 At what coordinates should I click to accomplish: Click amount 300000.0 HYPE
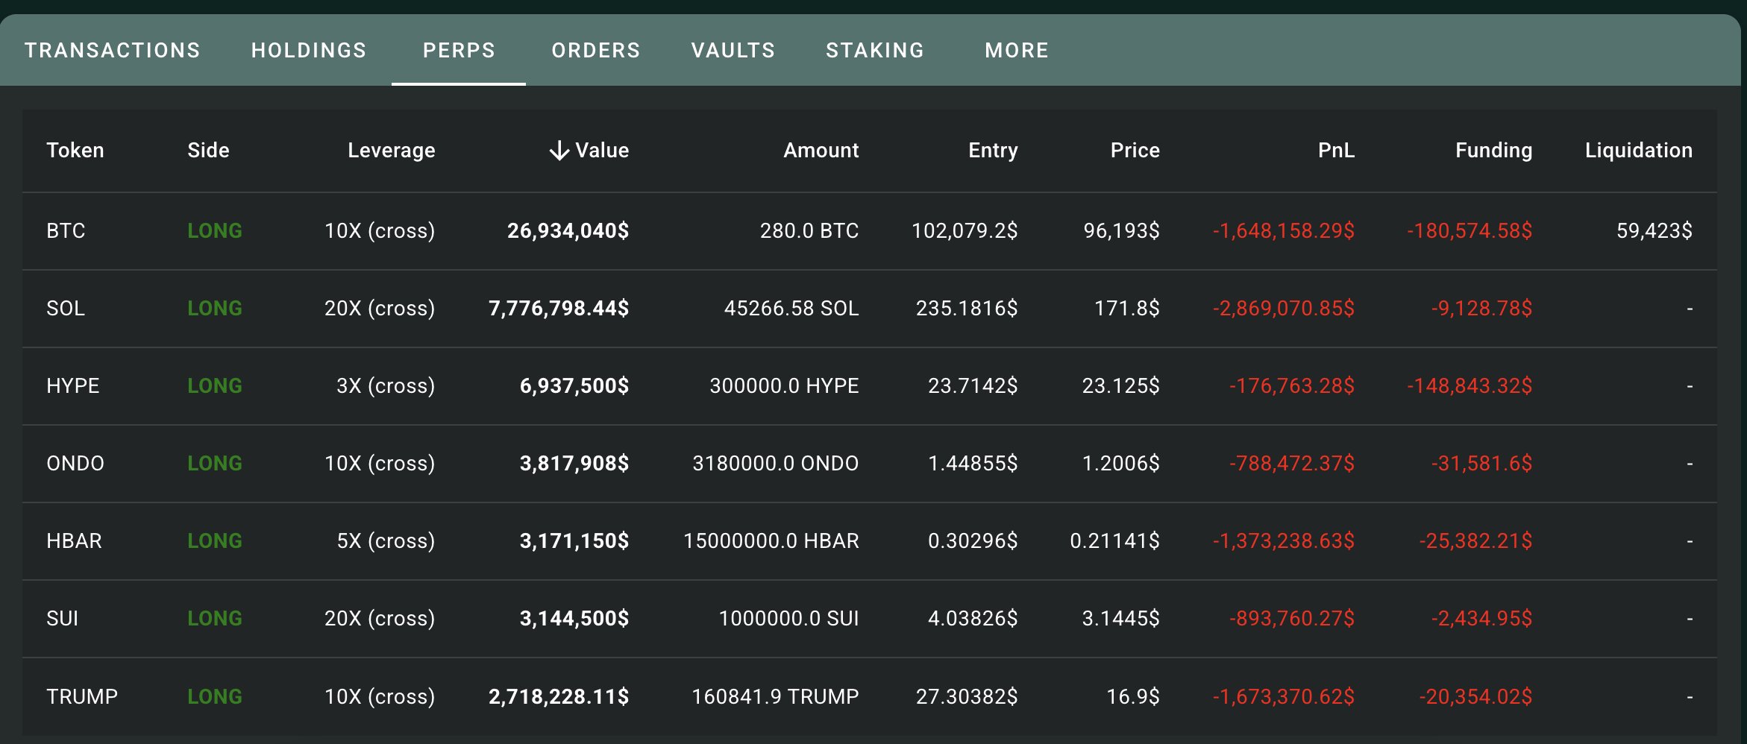[x=785, y=386]
